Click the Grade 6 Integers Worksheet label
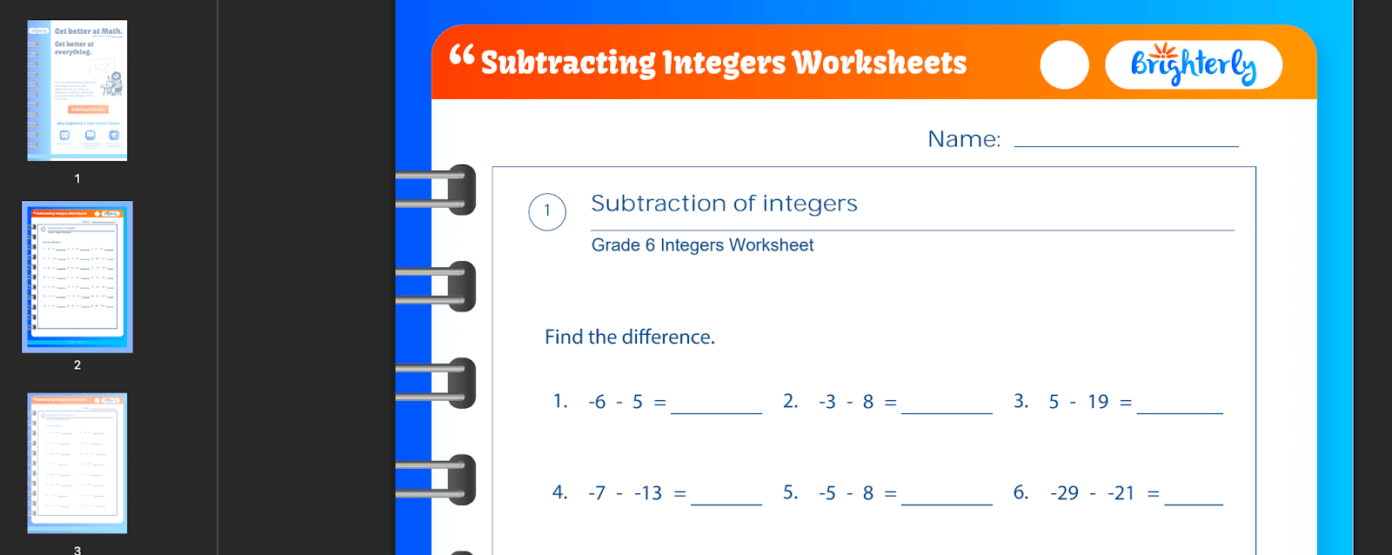Viewport: 1392px width, 555px height. tap(701, 245)
